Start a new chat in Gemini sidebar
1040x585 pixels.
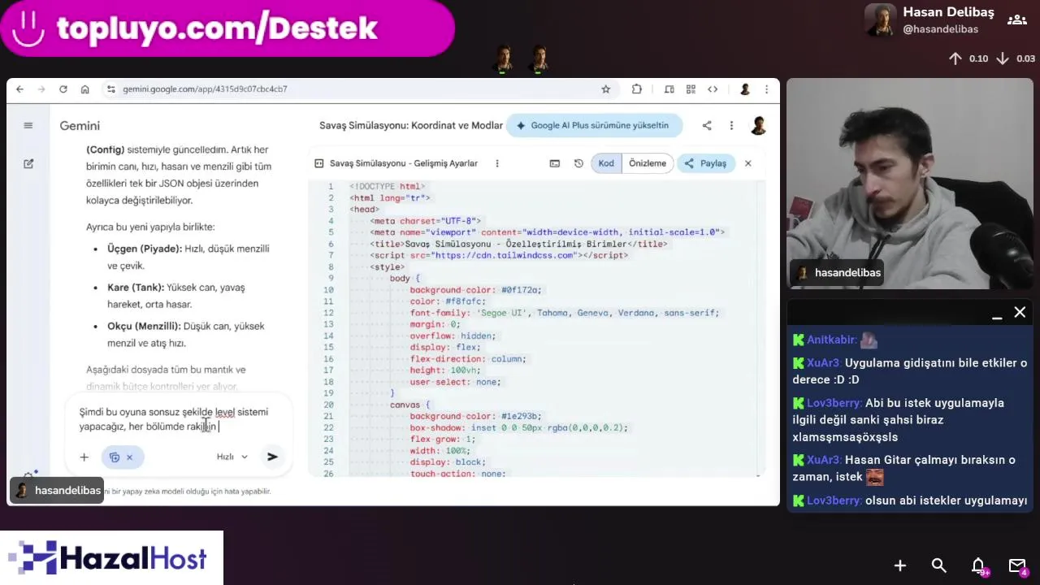point(28,163)
